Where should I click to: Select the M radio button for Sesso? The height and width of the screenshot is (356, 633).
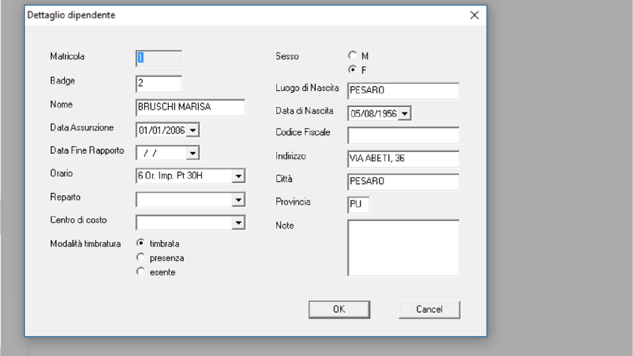[x=352, y=55]
